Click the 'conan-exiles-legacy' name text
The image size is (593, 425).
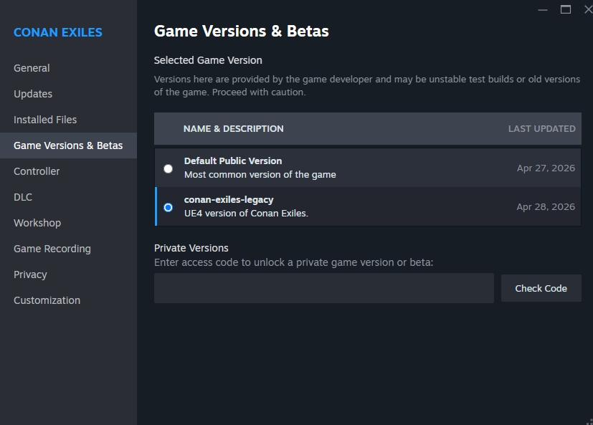[x=229, y=200]
